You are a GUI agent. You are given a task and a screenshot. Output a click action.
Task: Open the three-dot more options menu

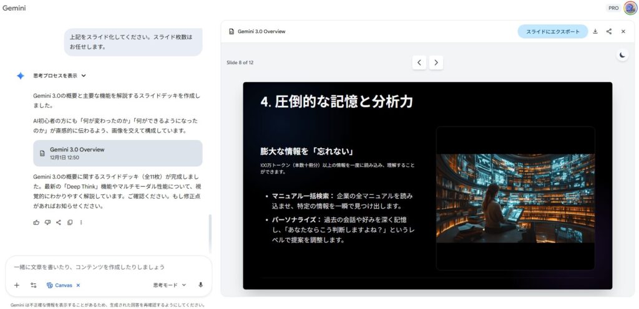tap(81, 222)
